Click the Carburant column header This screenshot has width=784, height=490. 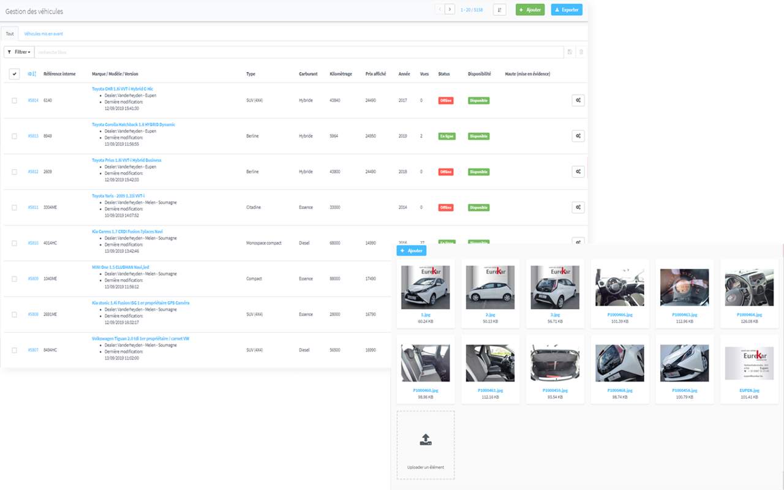308,74
